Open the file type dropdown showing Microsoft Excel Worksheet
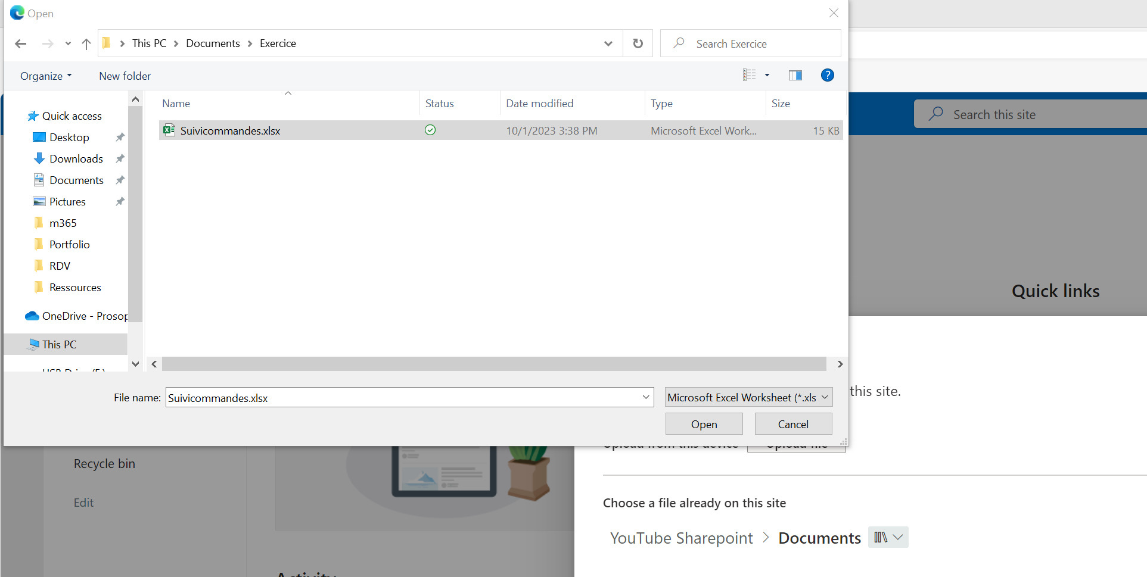The height and width of the screenshot is (577, 1147). 748,397
